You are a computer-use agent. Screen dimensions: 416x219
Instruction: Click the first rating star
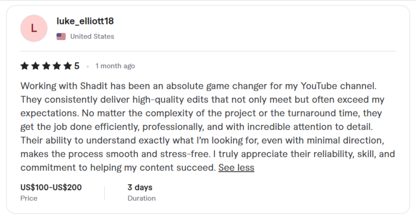tap(24, 66)
